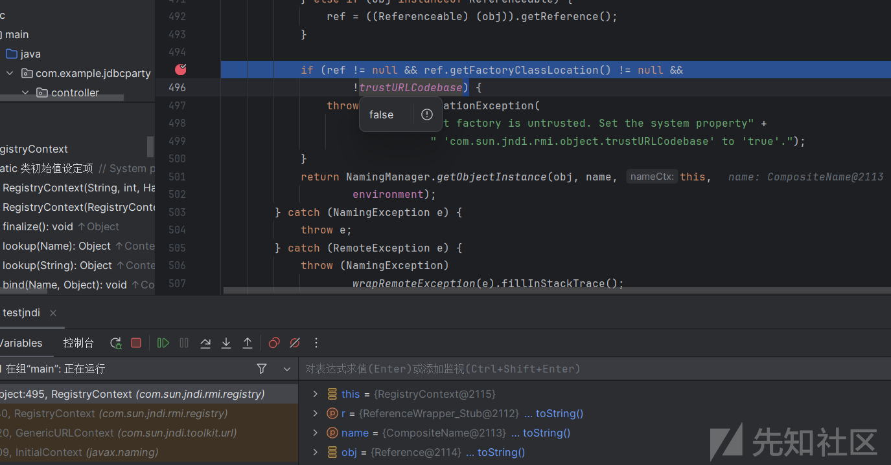This screenshot has width=891, height=465.
Task: Select the controller package
Action: [75, 92]
